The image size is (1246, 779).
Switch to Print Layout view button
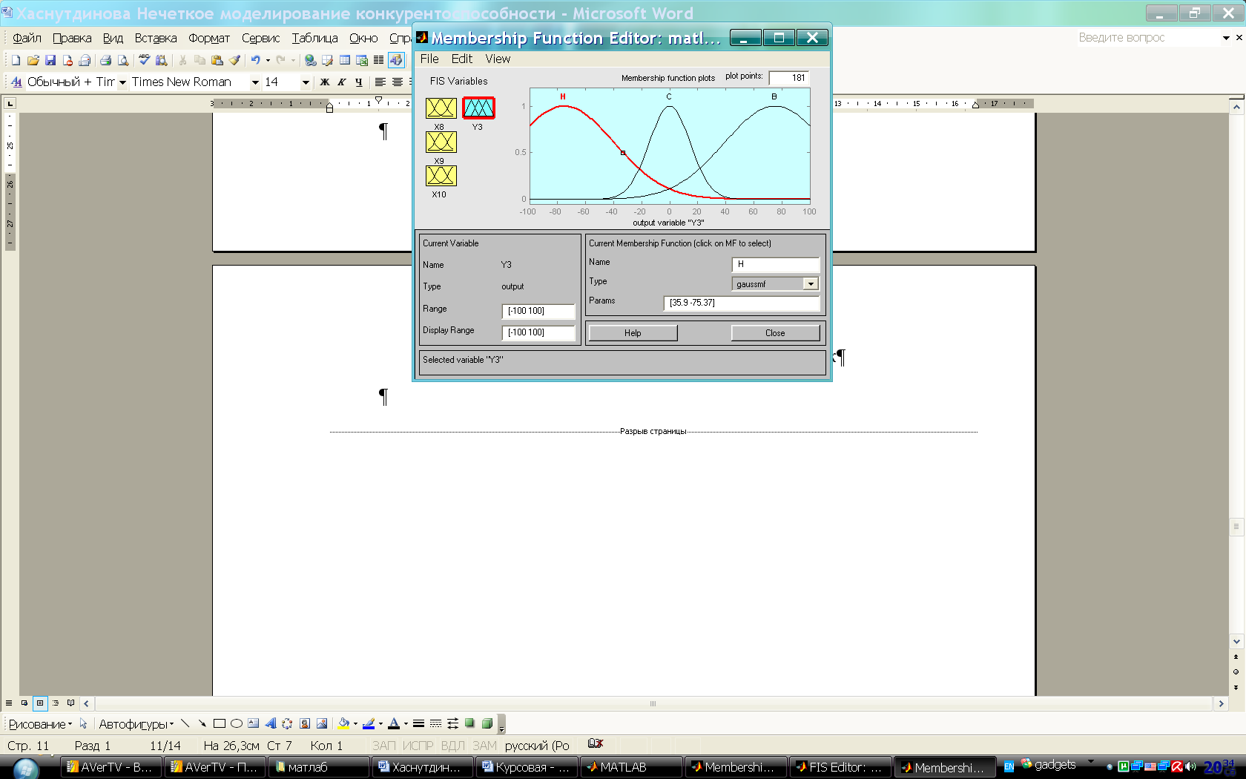click(x=40, y=703)
